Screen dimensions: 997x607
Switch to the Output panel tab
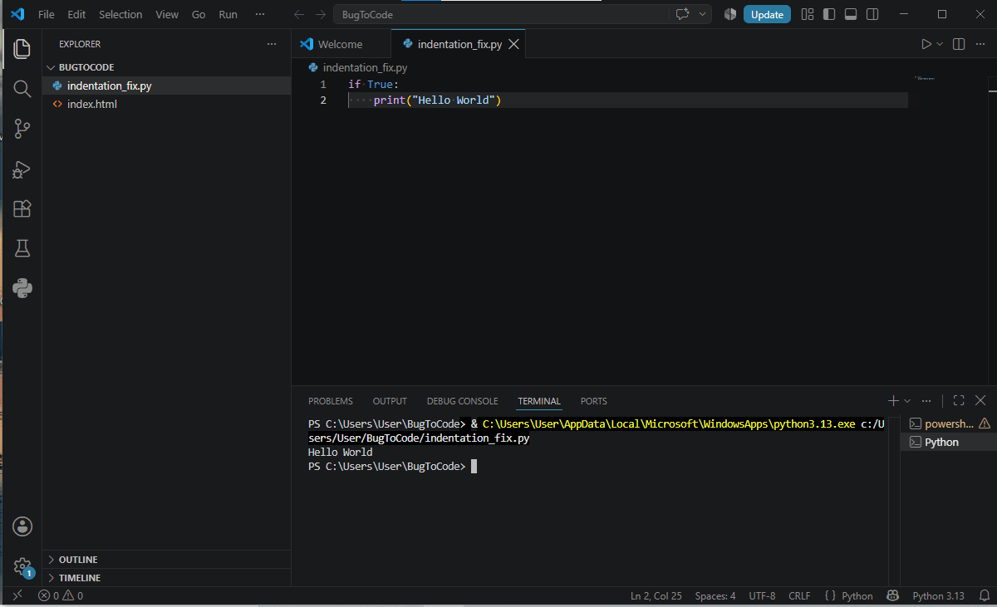tap(390, 401)
